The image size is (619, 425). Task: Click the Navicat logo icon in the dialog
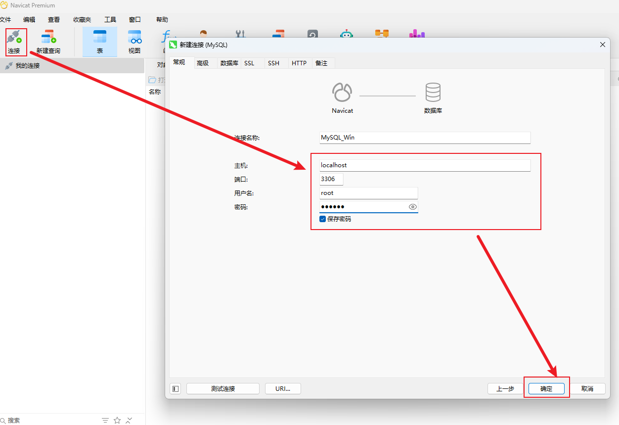click(x=342, y=92)
